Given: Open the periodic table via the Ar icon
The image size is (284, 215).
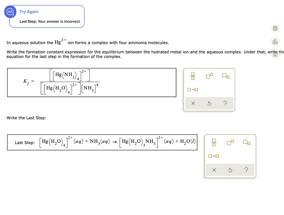Looking at the screenshot, I should coord(275,54).
